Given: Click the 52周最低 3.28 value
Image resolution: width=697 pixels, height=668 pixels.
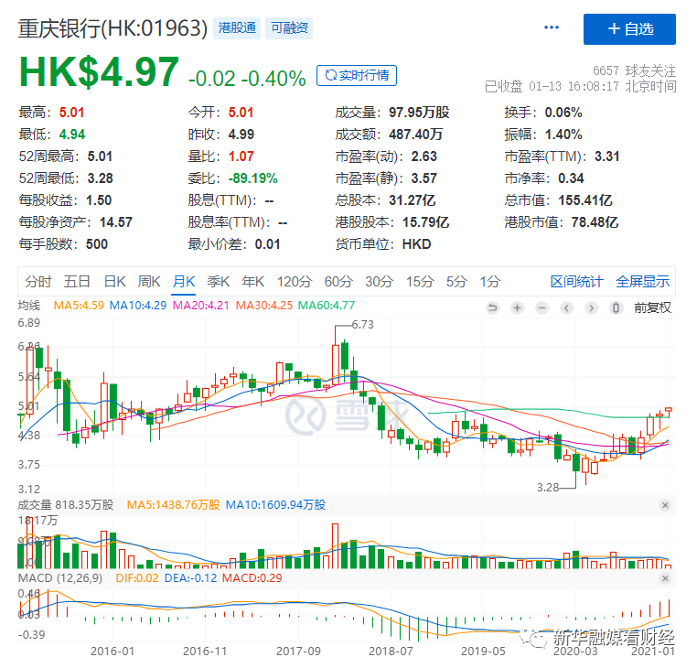Looking at the screenshot, I should 101,178.
